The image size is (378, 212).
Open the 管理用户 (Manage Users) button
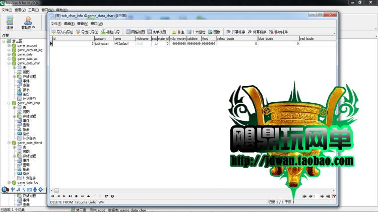[28, 22]
